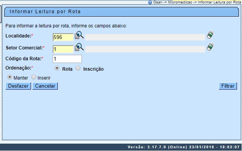
Task: Click the breadcrumb text Gsan -> Micromedicao
Action: 173,2
